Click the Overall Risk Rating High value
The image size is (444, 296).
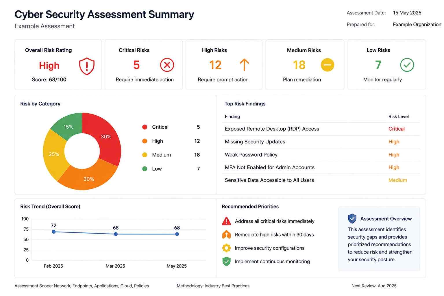(49, 66)
